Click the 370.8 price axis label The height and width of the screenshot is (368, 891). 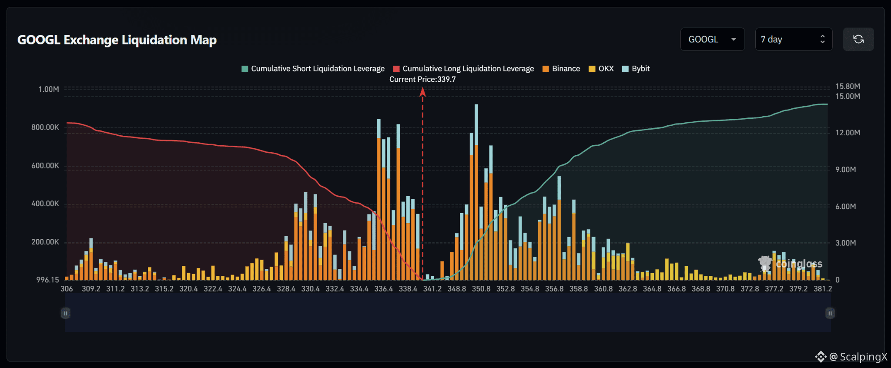click(725, 289)
